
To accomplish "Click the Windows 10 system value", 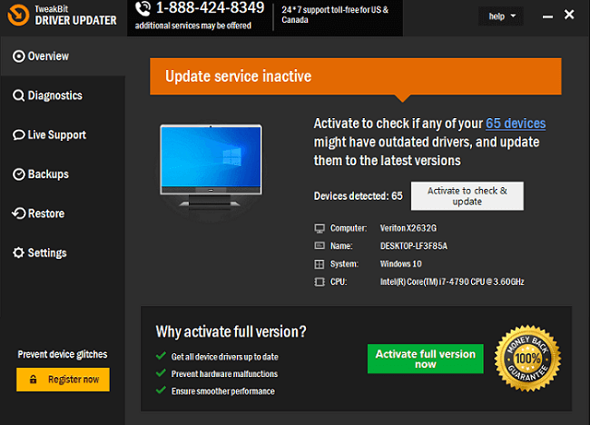I will click(400, 264).
